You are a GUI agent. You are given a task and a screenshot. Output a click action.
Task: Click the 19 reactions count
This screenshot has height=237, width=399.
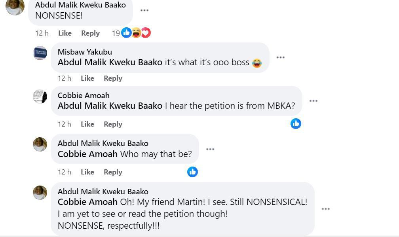[116, 33]
